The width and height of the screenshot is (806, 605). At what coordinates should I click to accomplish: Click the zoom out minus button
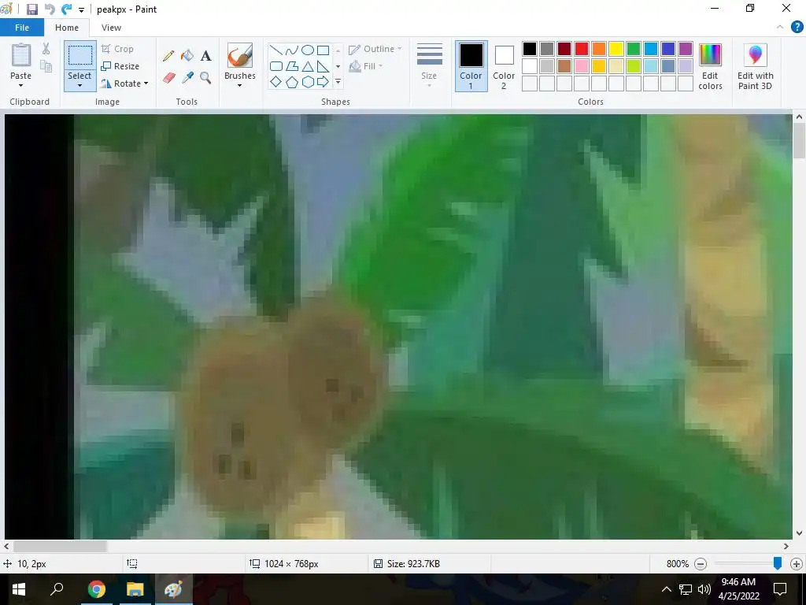pos(700,564)
